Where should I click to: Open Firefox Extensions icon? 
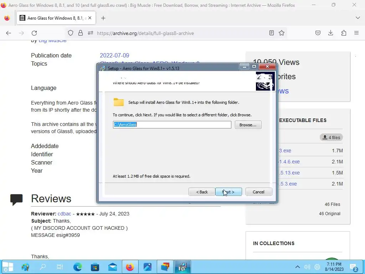(x=344, y=33)
